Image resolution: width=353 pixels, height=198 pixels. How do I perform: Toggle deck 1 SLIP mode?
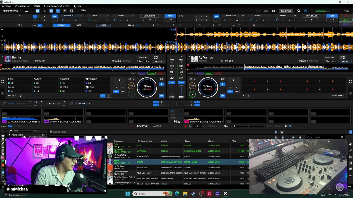[x=162, y=79]
